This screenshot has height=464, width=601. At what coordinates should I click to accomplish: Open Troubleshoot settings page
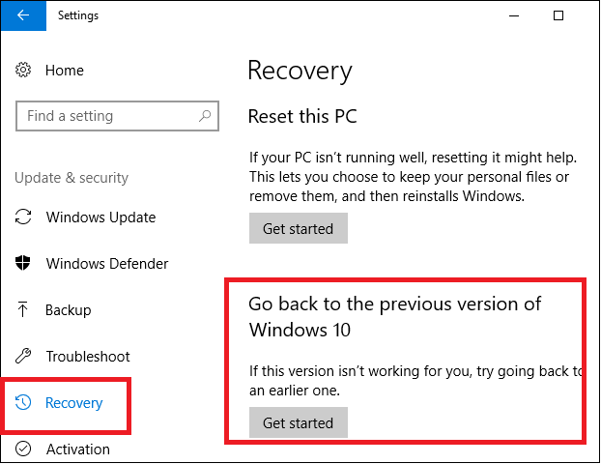[x=88, y=357]
